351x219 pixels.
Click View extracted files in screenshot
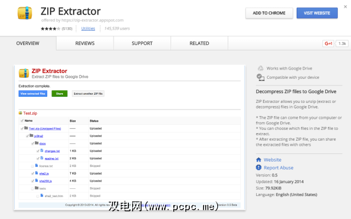click(33, 94)
